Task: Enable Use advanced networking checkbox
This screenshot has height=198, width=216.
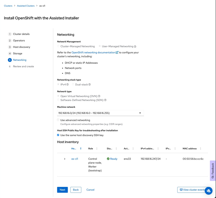Action: (x=58, y=120)
